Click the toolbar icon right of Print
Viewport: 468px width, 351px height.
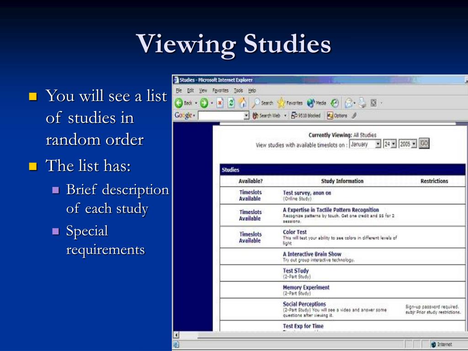coord(373,103)
